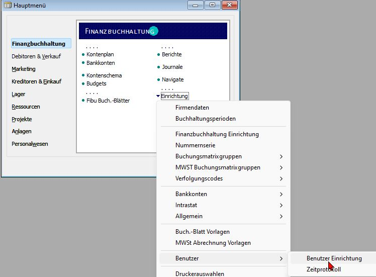Screen dimensions: 376x277
Task: Select Buch.-Blatt Vorlagen
Action: click(223, 232)
